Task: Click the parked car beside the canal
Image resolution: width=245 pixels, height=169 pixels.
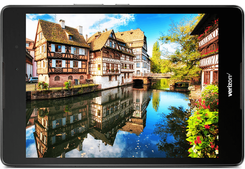Action: [33, 80]
